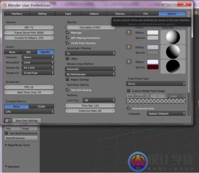Click first light Specular color swatch
The width and height of the screenshot is (199, 173).
pos(153,38)
